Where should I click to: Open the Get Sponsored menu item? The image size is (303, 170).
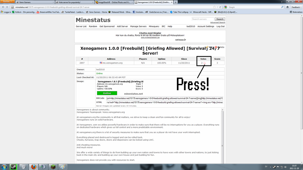[x=107, y=26]
